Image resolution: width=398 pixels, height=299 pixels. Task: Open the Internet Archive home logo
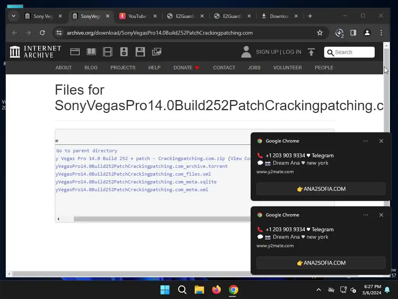35,52
